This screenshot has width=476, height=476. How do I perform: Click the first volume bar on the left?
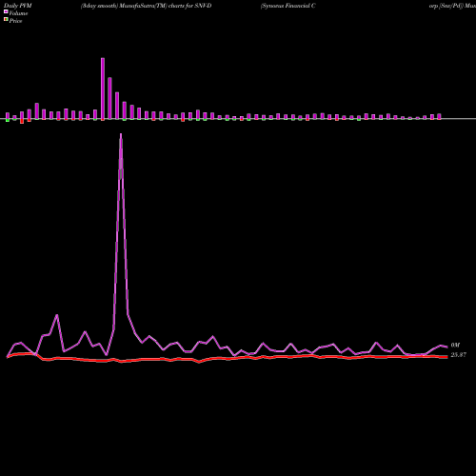pyautogui.click(x=8, y=116)
